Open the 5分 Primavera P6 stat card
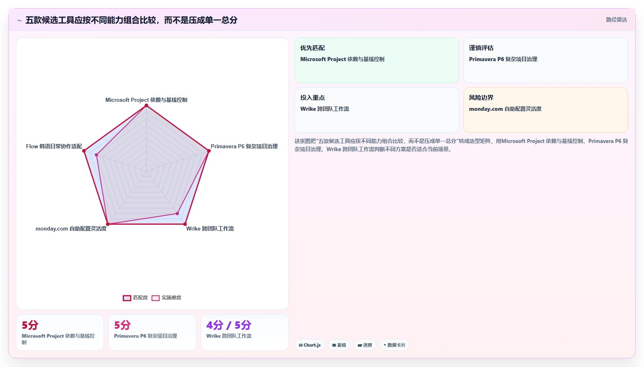Viewport: 644px width, 367px height. tap(152, 332)
